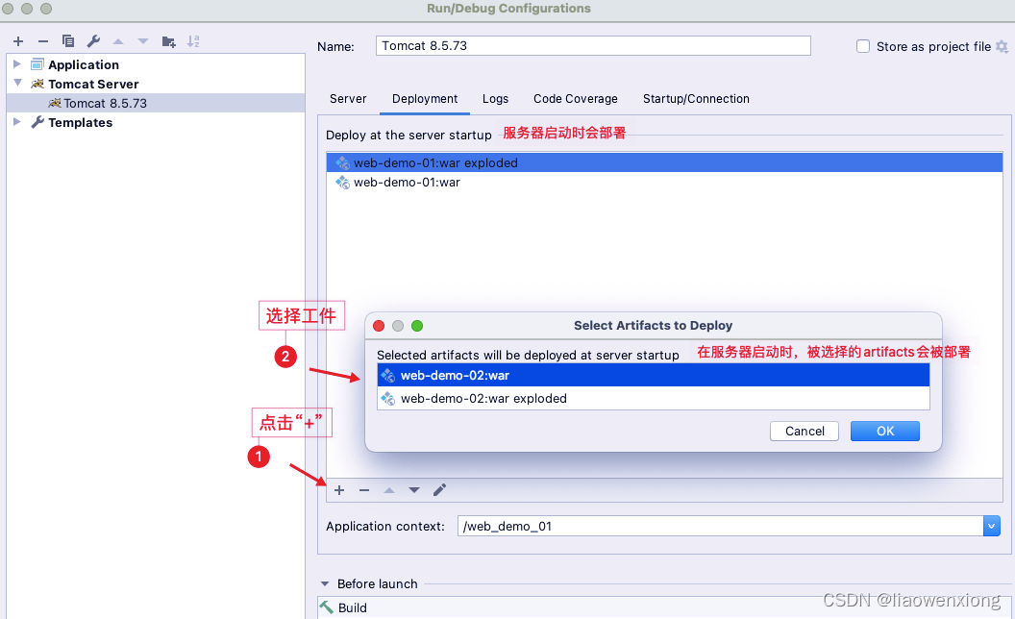Edit artifact pencil icon below deployment list
The image size is (1015, 619).
(439, 490)
